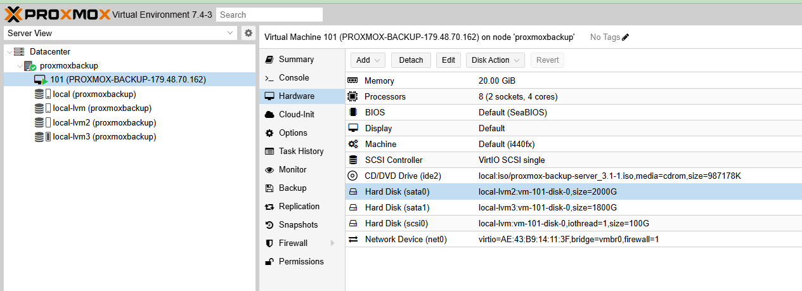Click the proxmoxbackup node icon
Image resolution: width=802 pixels, height=291 pixels.
30,66
